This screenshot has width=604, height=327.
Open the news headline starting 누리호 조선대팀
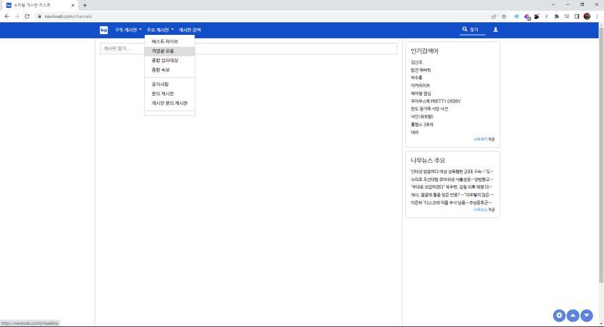(452, 180)
